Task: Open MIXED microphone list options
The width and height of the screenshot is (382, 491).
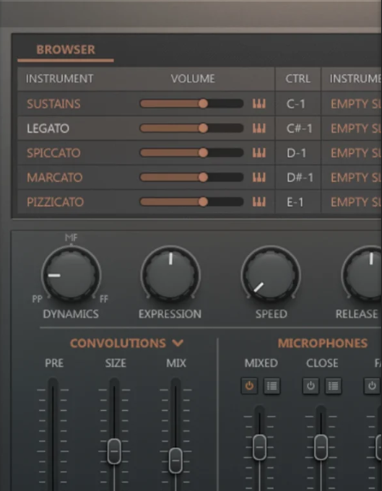Action: pos(272,386)
